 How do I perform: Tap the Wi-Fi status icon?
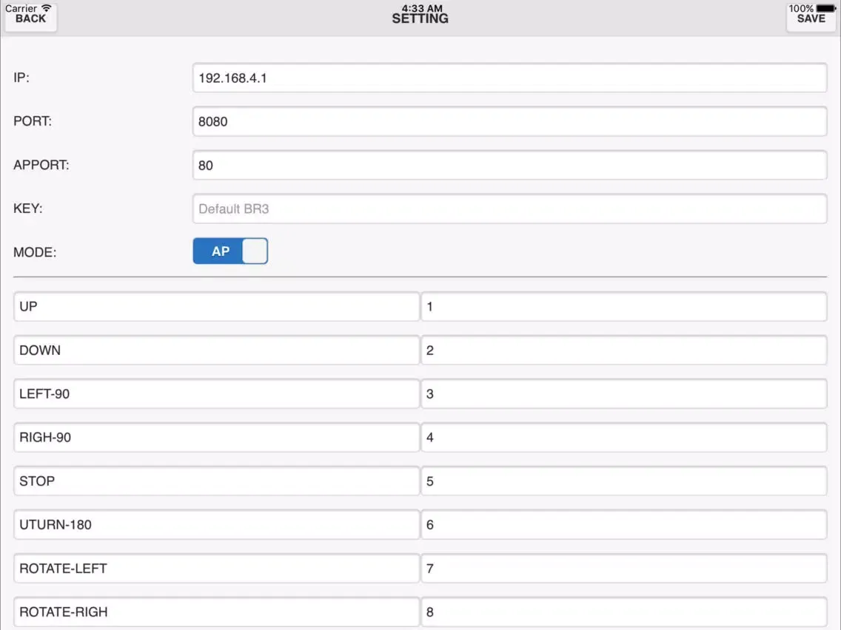coord(47,8)
